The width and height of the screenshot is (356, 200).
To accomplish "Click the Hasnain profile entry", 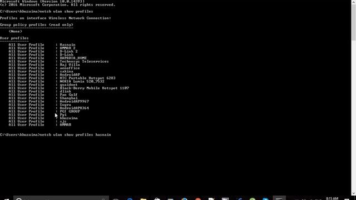I will point(67,44).
